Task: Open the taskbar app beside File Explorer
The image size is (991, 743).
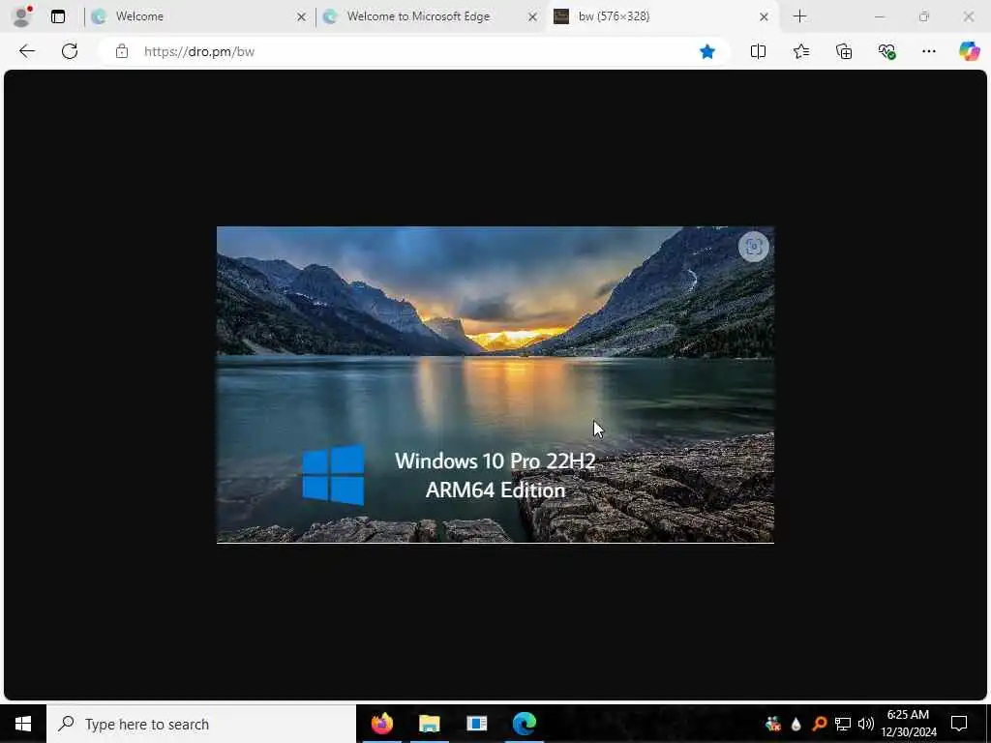Action: tap(477, 724)
